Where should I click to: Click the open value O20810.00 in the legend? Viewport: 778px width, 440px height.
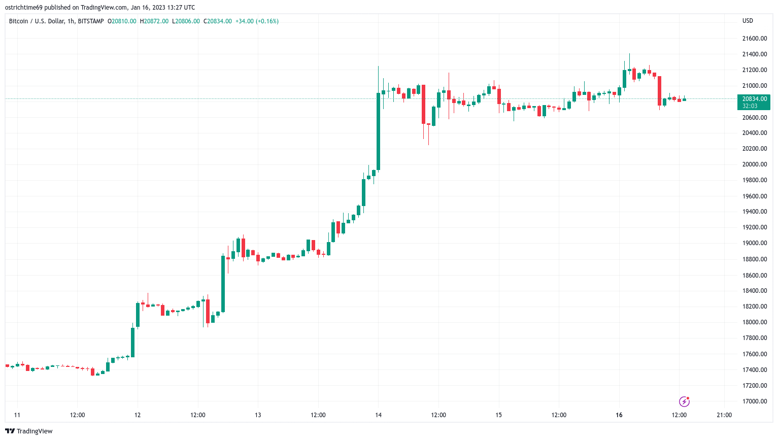122,21
